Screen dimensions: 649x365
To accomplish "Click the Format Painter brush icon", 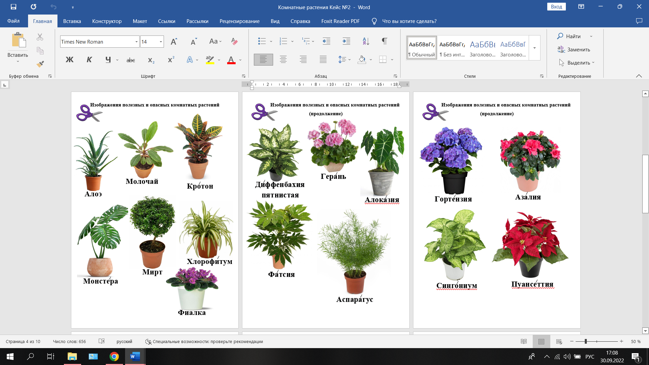I will coord(40,64).
